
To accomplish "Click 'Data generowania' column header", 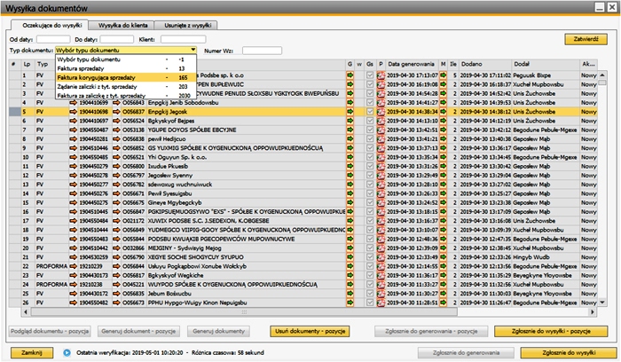I will pos(412,64).
